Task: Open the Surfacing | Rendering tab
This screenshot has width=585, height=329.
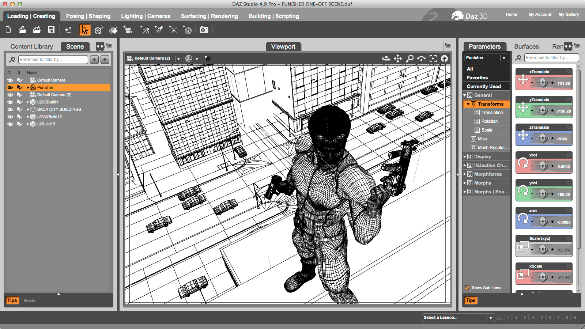Action: point(210,16)
